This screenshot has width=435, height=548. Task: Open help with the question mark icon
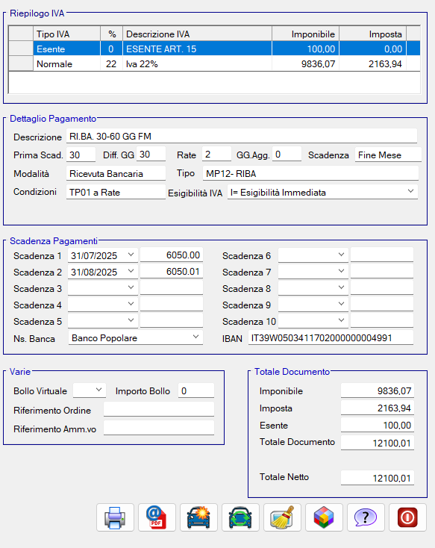click(x=366, y=517)
